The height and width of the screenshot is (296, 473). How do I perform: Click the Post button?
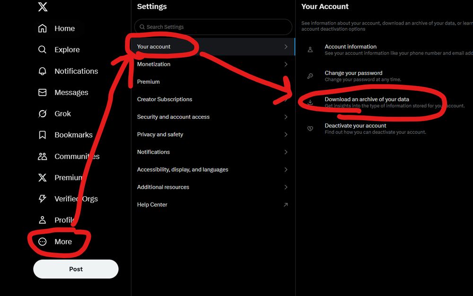(76, 269)
